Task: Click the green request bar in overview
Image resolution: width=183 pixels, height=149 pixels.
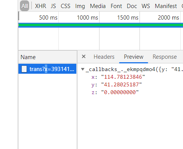Action: [101, 25]
